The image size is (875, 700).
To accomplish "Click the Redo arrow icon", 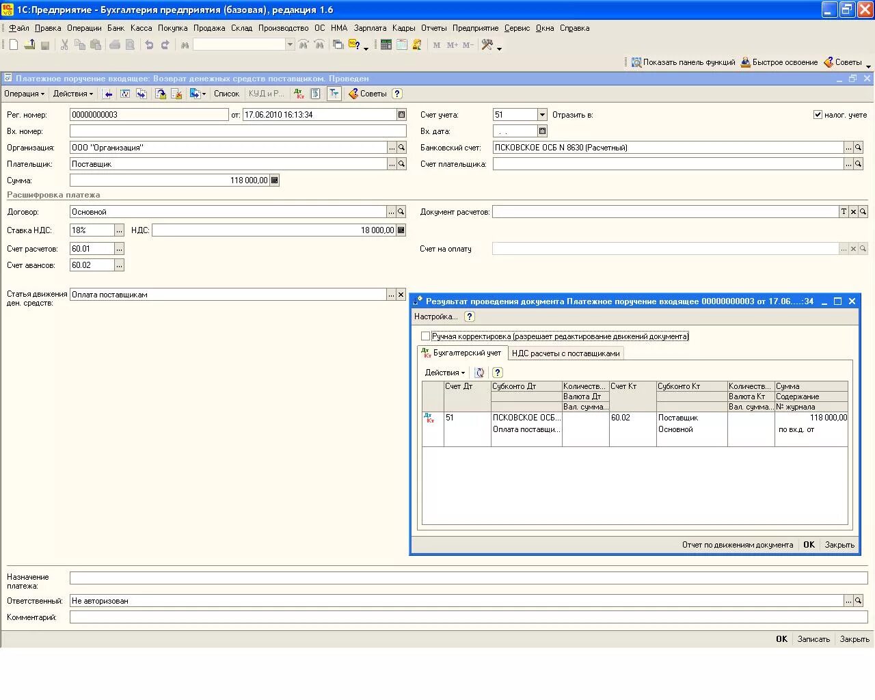I will 165,44.
